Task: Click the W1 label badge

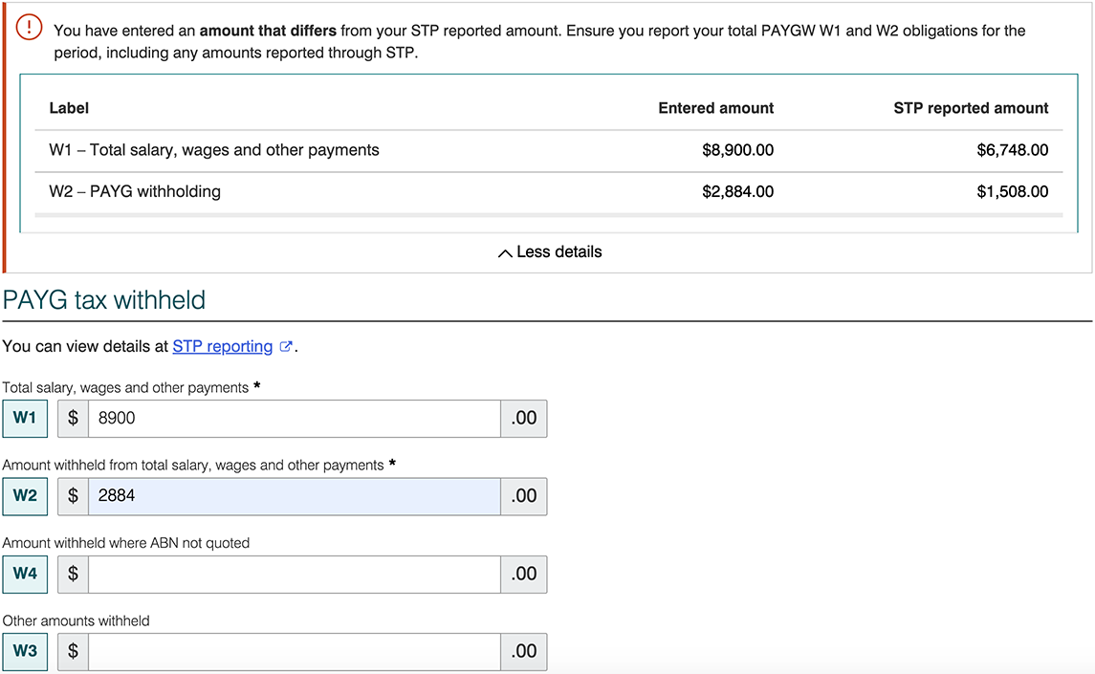Action: tap(25, 419)
